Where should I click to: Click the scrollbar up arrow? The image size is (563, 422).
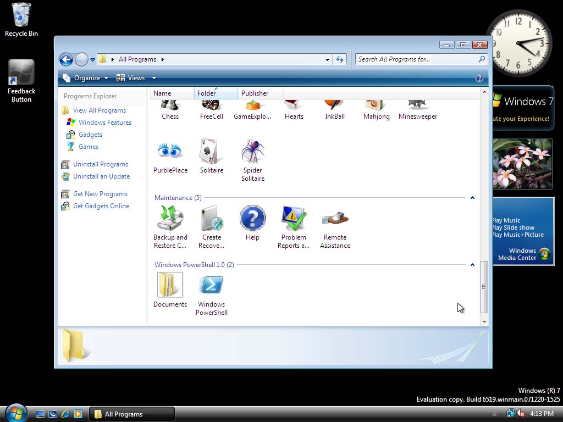click(x=484, y=92)
